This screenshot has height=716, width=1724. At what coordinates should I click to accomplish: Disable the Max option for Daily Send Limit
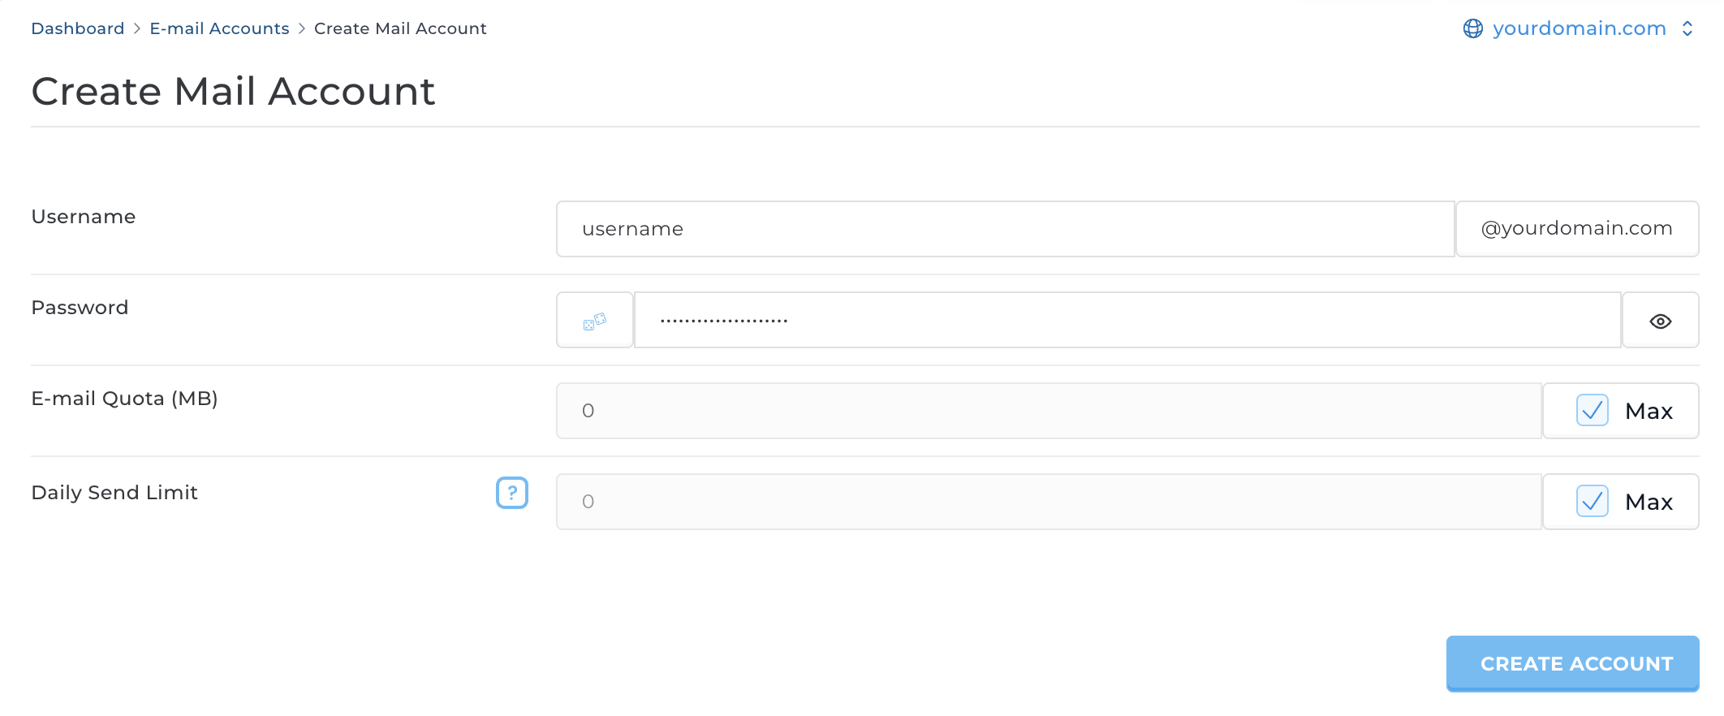tap(1592, 502)
